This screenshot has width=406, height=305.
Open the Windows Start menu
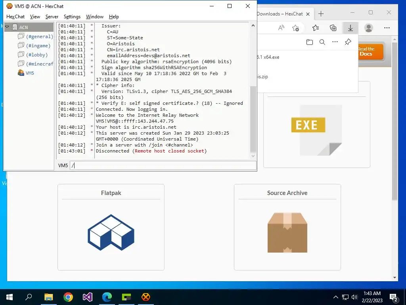(x=10, y=297)
